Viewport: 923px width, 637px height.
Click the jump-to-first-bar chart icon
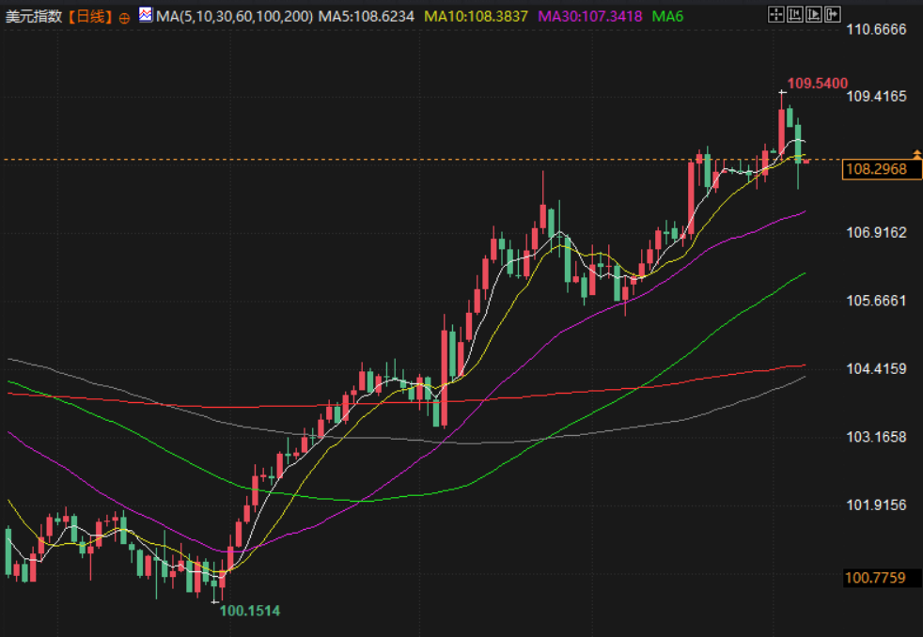(793, 14)
